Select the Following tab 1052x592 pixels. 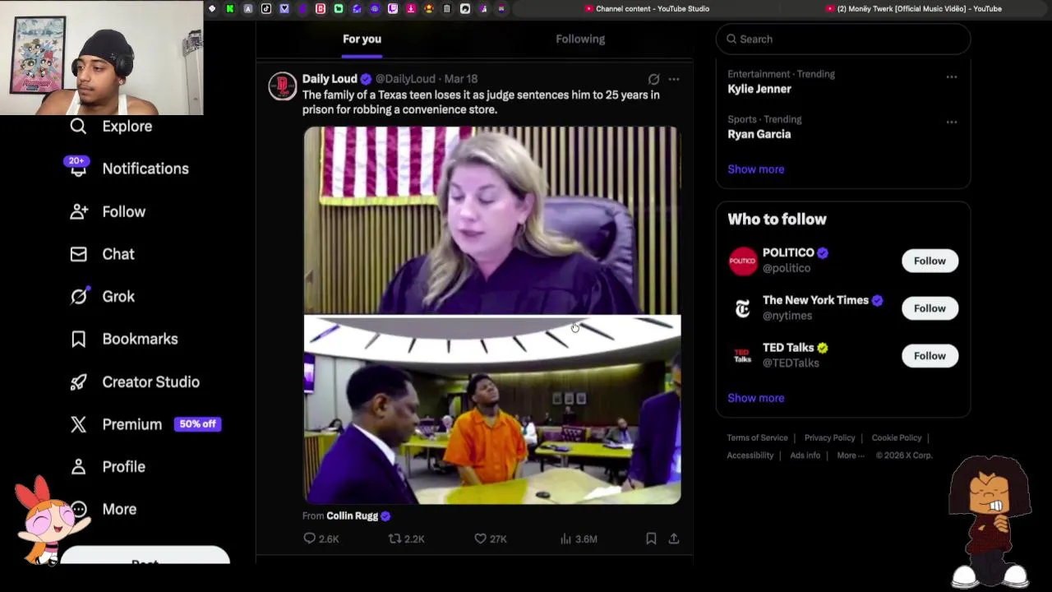[x=580, y=39]
